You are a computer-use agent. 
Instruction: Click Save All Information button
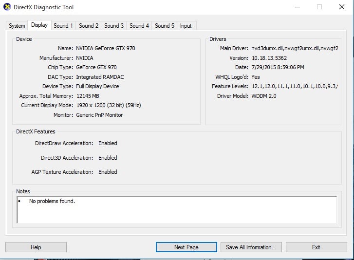[x=251, y=247]
